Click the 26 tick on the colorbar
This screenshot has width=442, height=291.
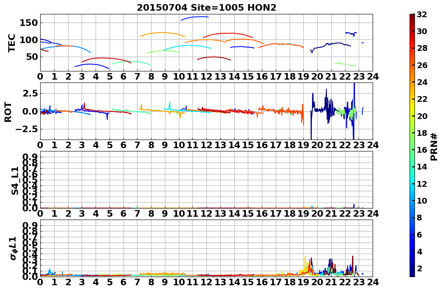coord(421,65)
